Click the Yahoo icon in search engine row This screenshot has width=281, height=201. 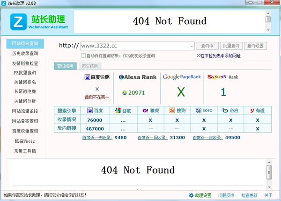pyautogui.click(x=145, y=111)
